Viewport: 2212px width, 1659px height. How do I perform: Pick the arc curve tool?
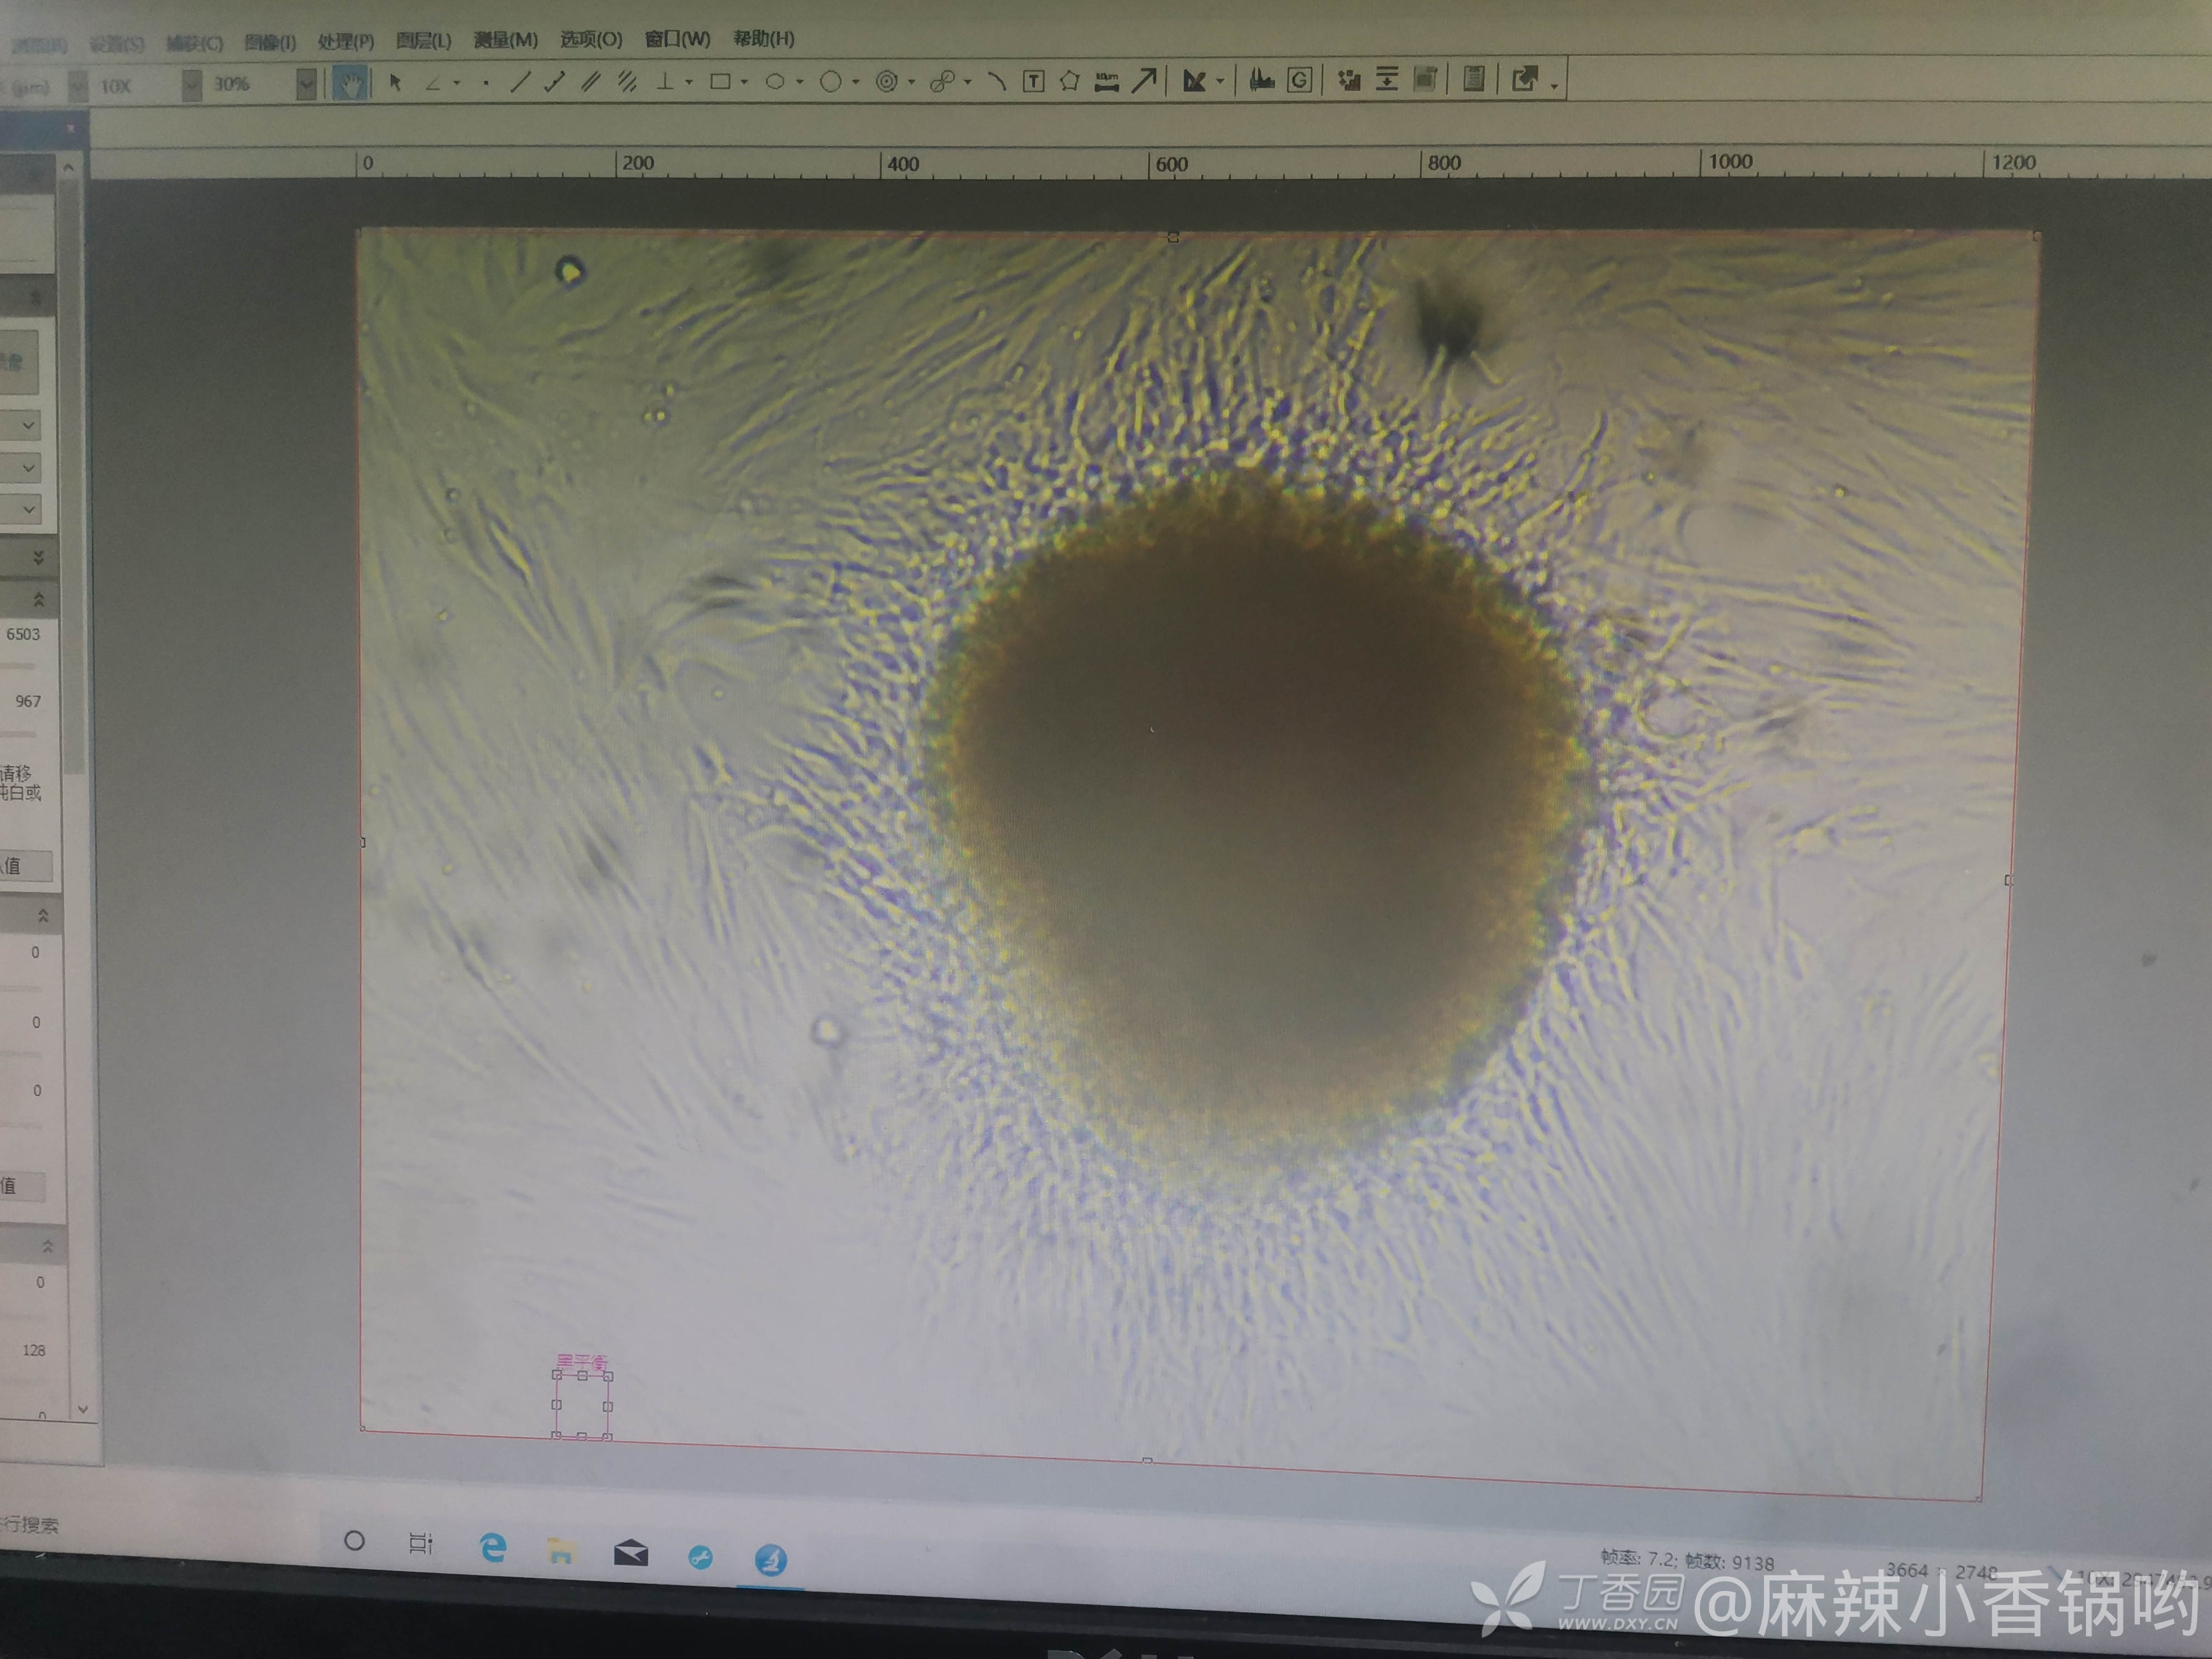(996, 81)
